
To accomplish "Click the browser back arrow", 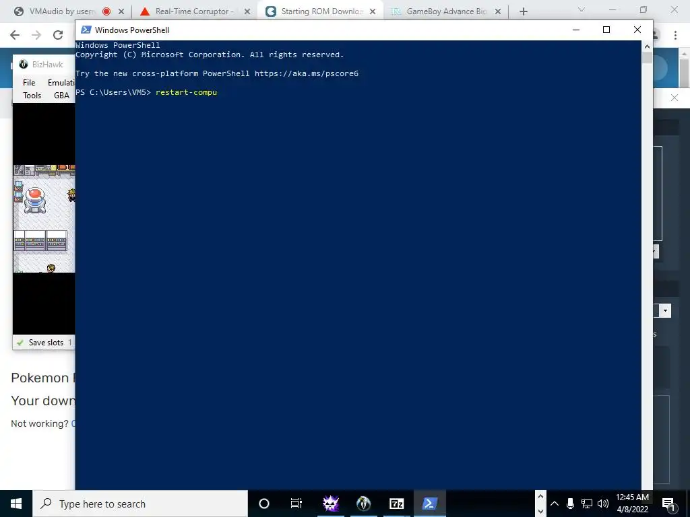I will [x=15, y=35].
